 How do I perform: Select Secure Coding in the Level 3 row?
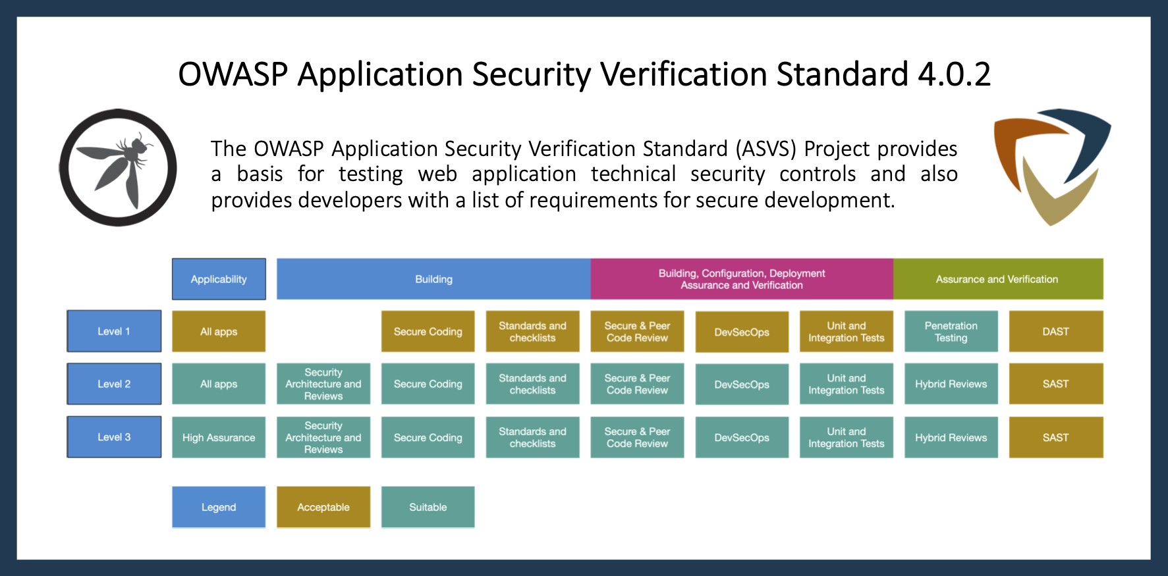[x=428, y=437]
